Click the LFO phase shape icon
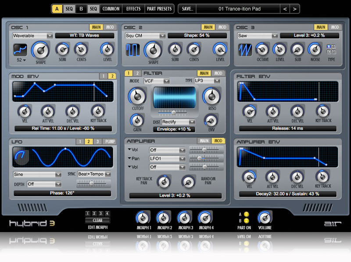The image size is (351, 262). click(x=21, y=158)
